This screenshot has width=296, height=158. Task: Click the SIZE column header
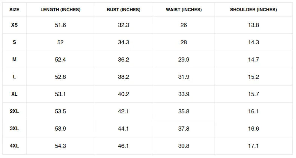pos(14,10)
